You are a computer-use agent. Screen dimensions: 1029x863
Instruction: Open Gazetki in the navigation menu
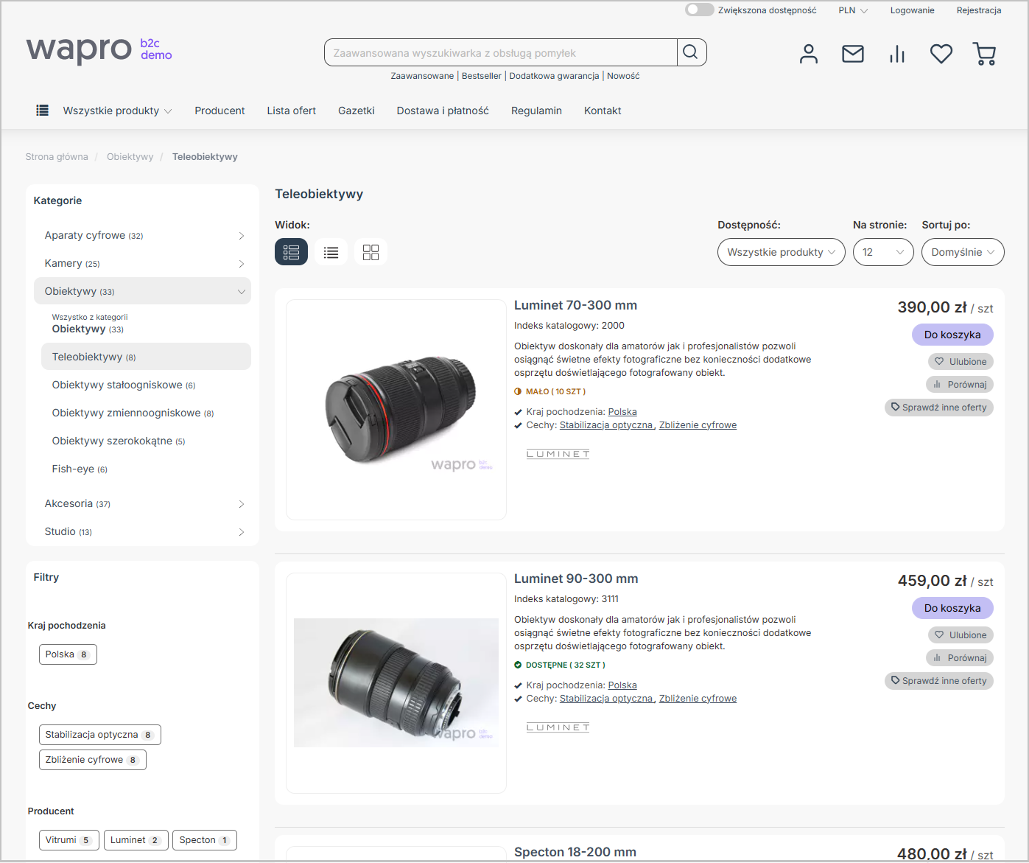coord(356,111)
